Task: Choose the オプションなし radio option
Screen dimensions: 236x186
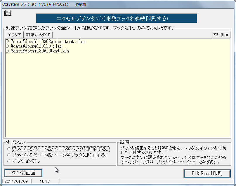Action: pyautogui.click(x=9, y=160)
